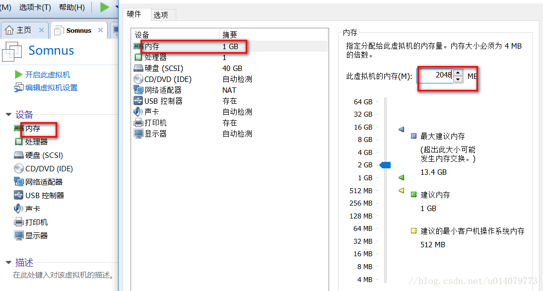Click the green 建议内存 legend square
Viewport: 543px width, 291px height.
click(413, 194)
